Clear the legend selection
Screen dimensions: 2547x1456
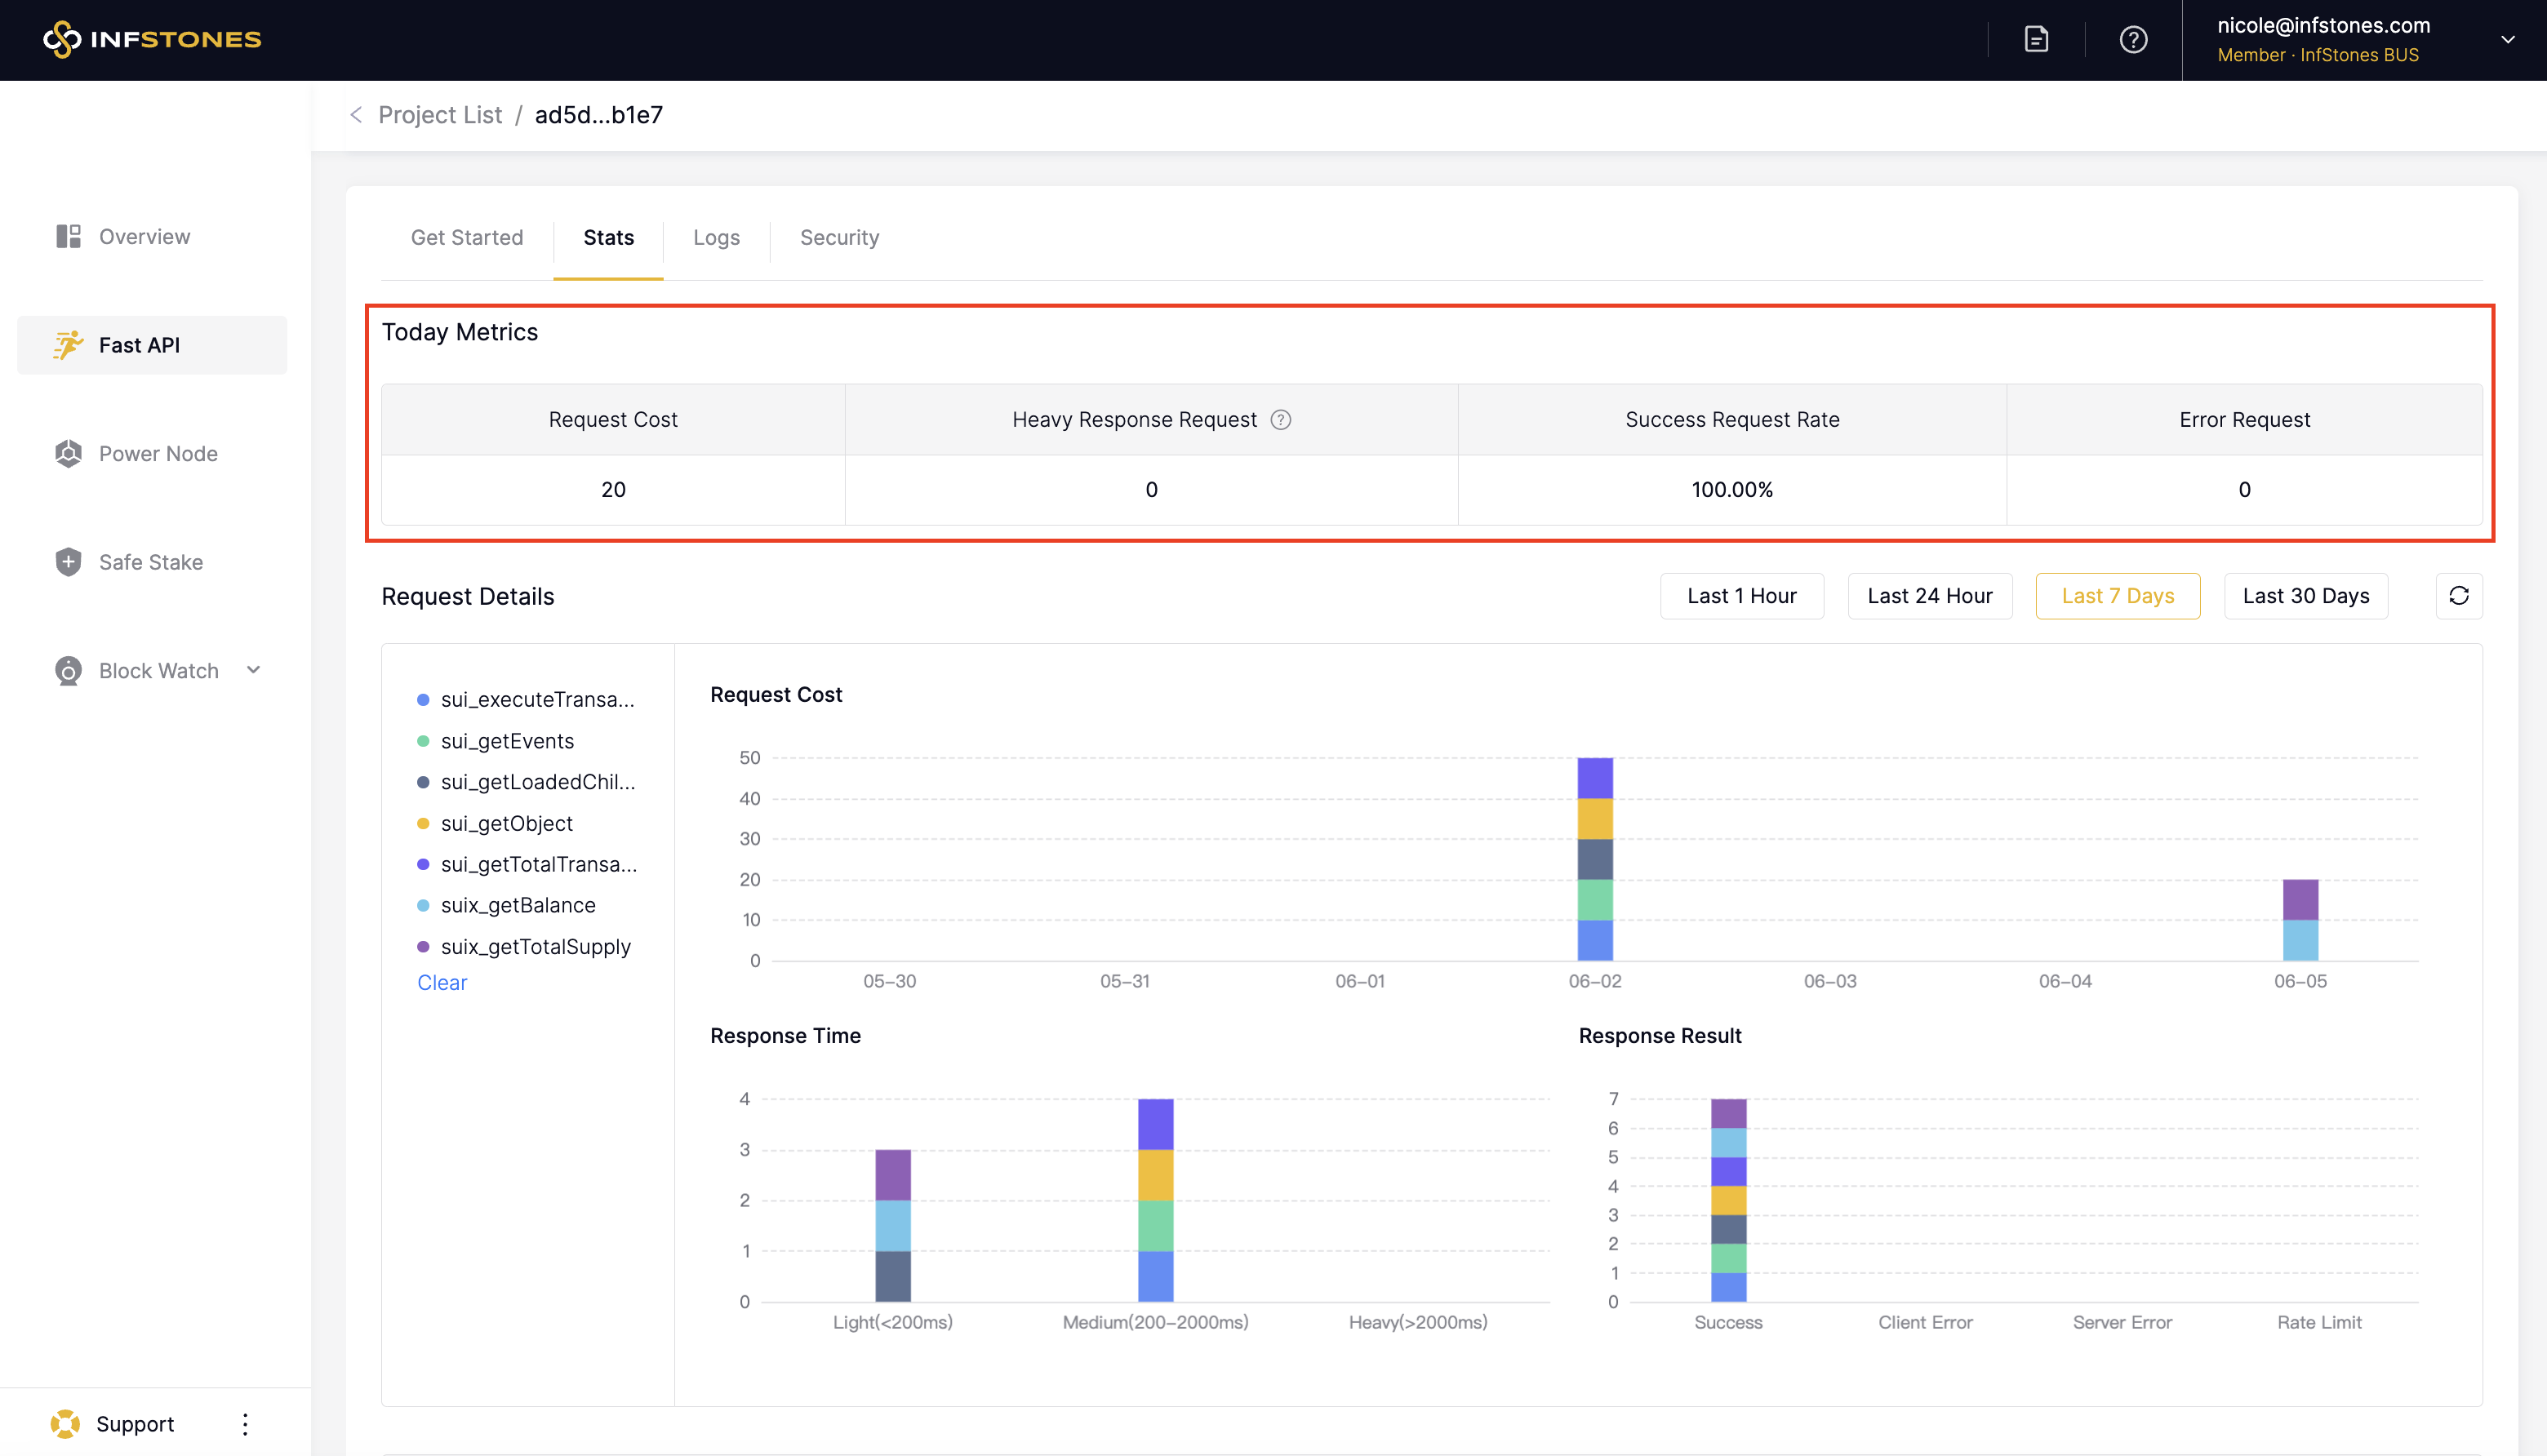tap(441, 982)
